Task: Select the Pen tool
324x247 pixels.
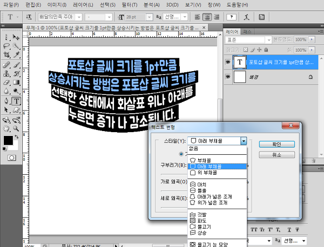Action: [x=6, y=101]
